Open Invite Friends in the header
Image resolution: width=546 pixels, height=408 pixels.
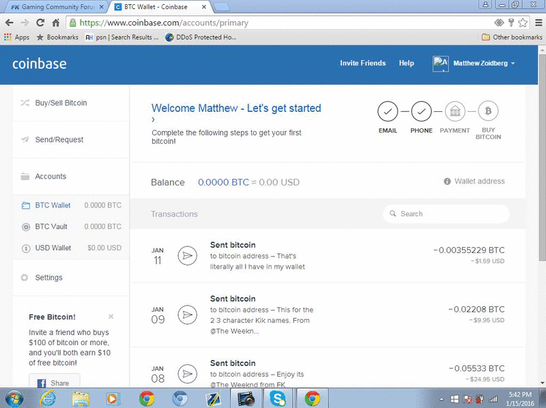point(363,63)
